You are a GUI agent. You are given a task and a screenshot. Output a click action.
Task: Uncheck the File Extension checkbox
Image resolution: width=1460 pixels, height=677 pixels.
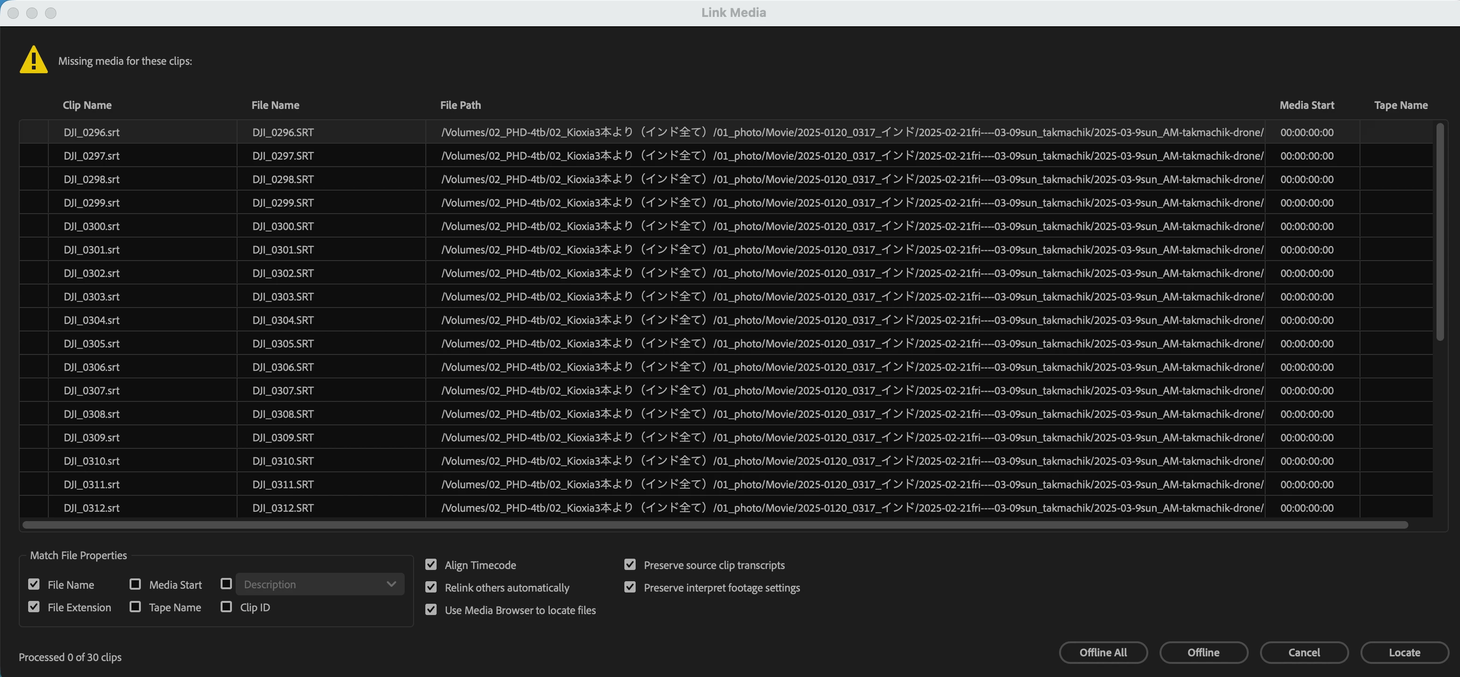point(34,607)
